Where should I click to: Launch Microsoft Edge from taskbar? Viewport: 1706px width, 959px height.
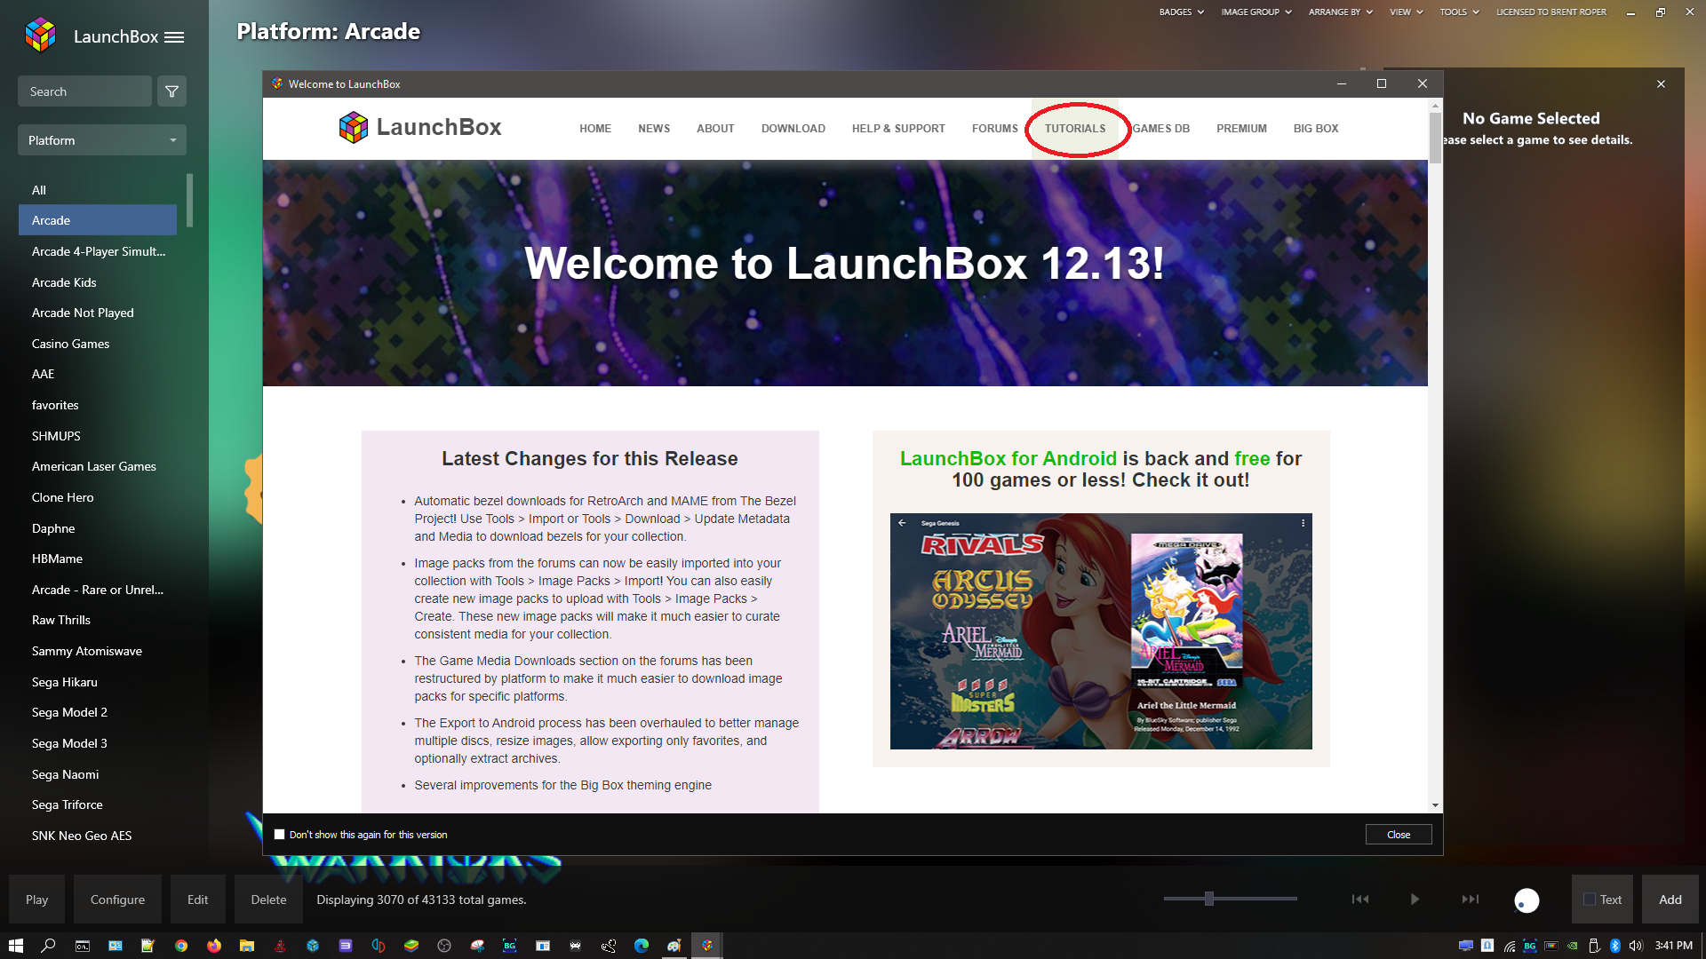(x=642, y=946)
